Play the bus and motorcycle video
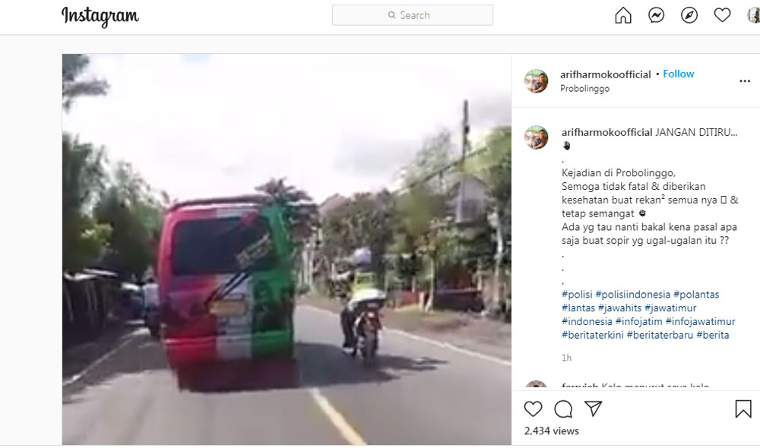 click(287, 249)
